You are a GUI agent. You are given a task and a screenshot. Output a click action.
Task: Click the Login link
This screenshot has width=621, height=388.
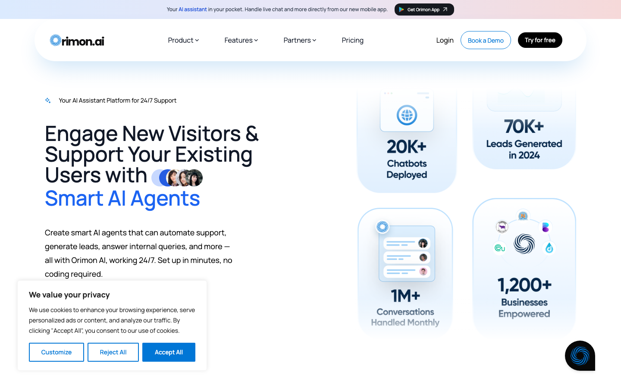445,40
